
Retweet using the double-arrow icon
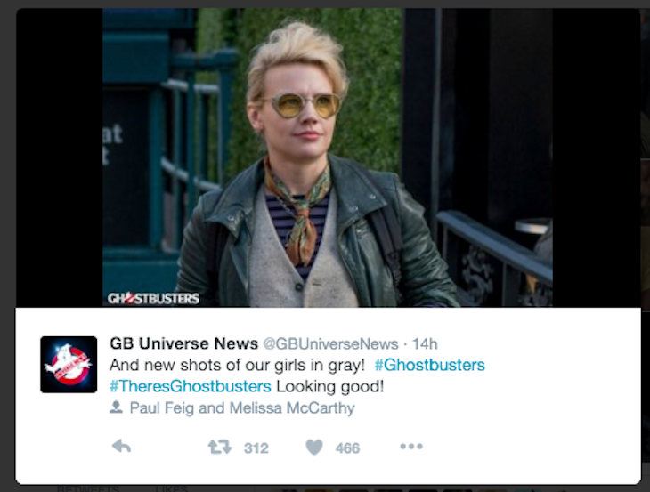coord(220,448)
